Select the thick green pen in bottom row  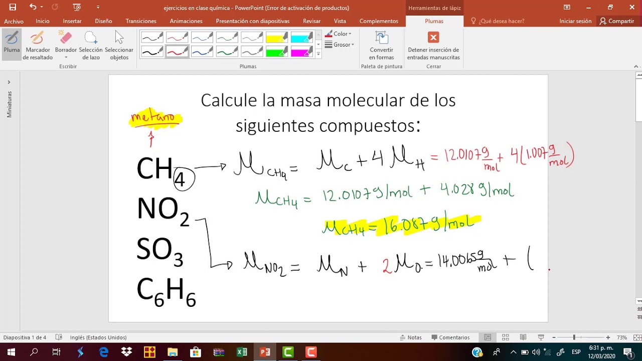227,51
